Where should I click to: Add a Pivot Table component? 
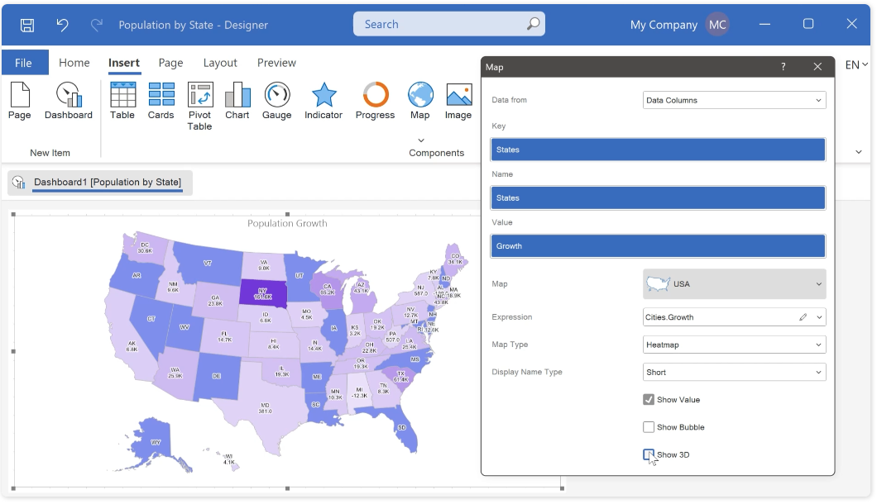(199, 107)
